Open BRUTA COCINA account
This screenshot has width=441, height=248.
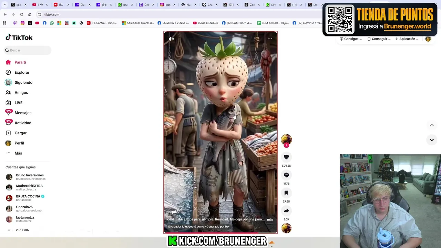(x=25, y=198)
